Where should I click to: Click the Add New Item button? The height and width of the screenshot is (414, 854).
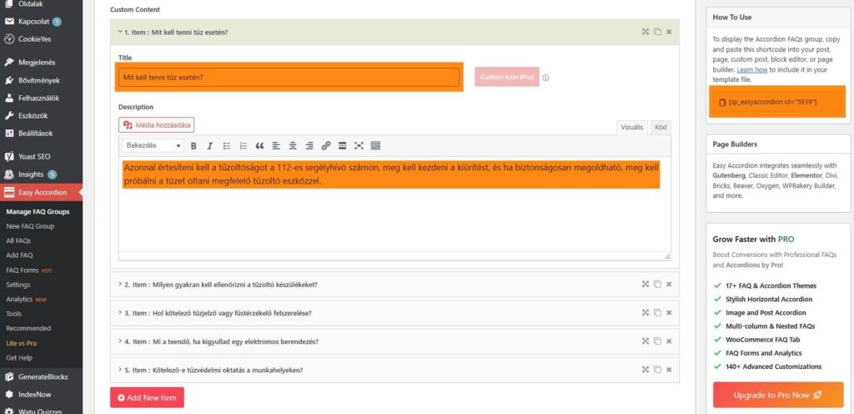point(147,398)
